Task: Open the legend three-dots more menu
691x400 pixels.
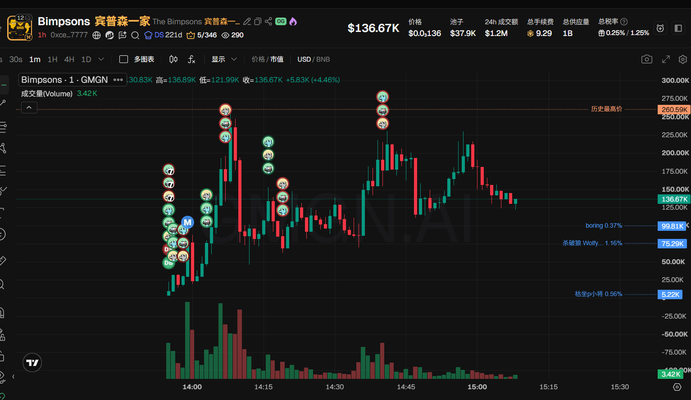Action: tap(118, 80)
